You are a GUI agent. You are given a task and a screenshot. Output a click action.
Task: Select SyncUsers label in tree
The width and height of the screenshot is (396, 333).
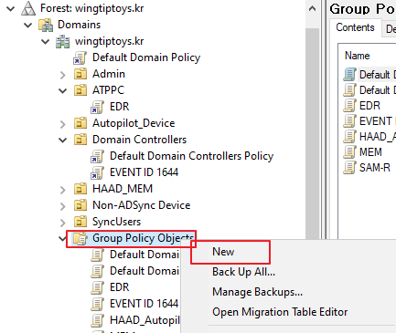pos(117,222)
